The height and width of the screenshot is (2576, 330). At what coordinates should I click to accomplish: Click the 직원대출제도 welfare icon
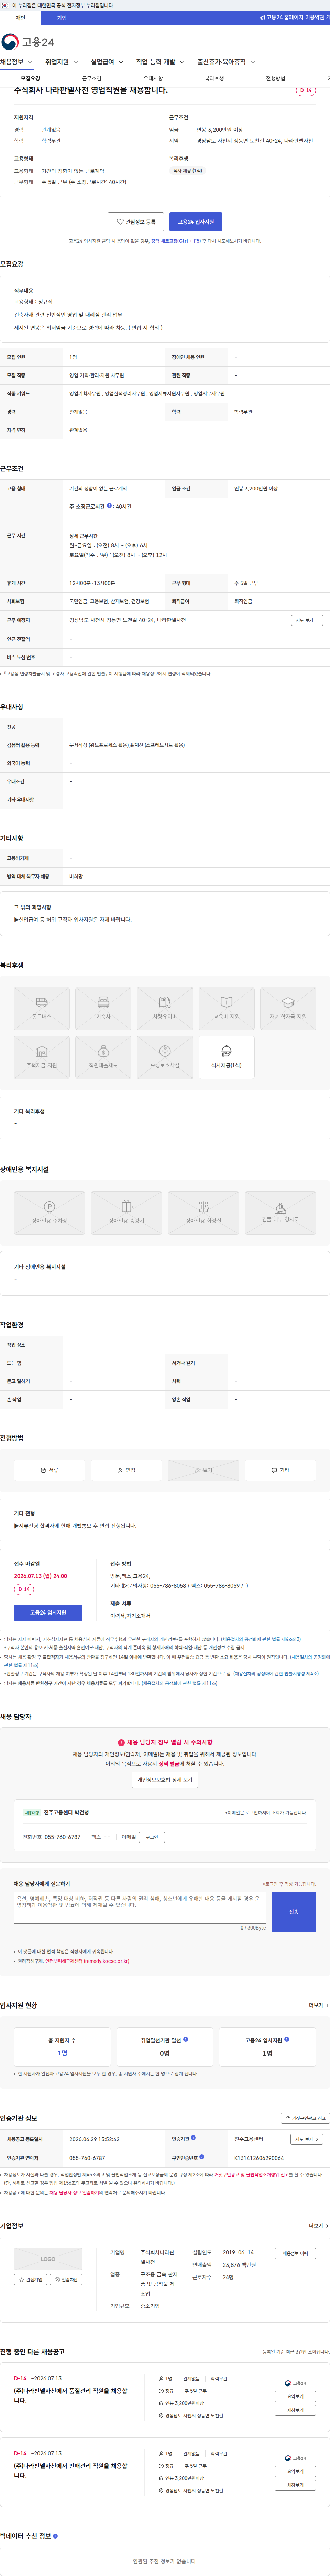(x=103, y=1058)
